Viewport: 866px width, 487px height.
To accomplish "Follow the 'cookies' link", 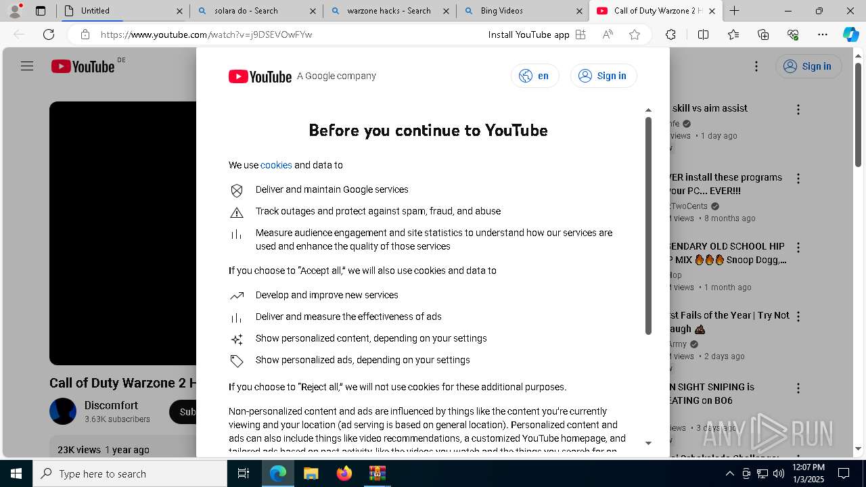I will coord(276,165).
